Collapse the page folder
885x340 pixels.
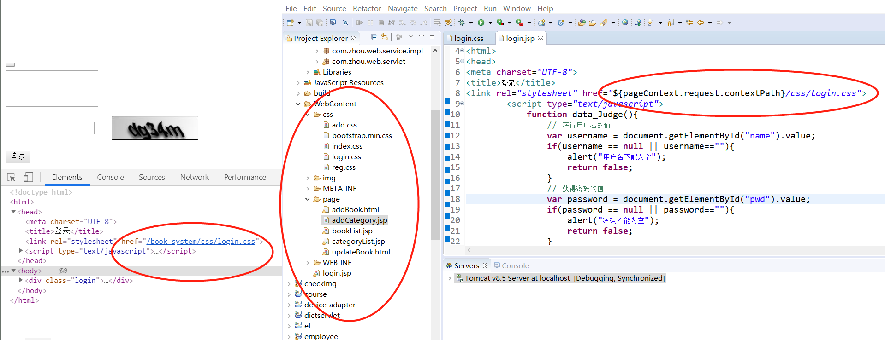click(308, 199)
